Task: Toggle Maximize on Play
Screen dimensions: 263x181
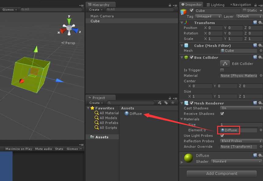Action: pos(19,149)
